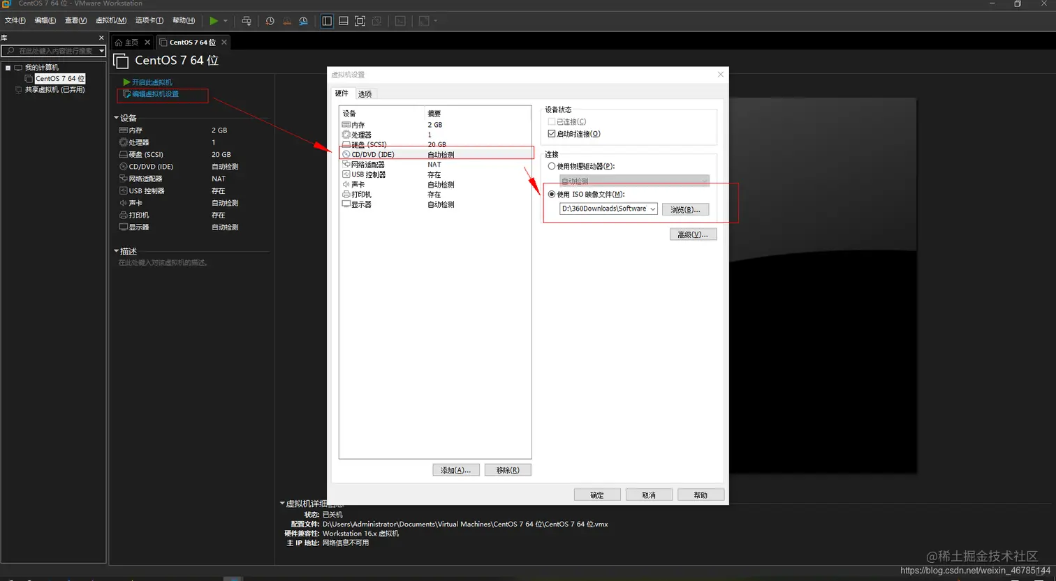Close the CentOS 7 64 位 tab
Viewport: 1056px width, 581px height.
[223, 43]
